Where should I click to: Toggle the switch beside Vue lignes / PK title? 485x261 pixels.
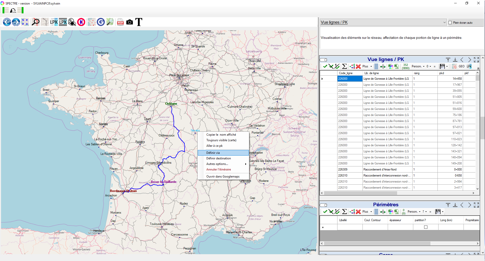[324, 60]
